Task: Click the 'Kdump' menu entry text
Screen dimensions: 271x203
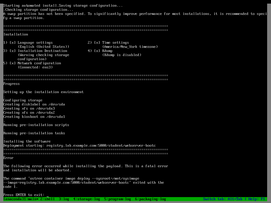Action: (107, 51)
